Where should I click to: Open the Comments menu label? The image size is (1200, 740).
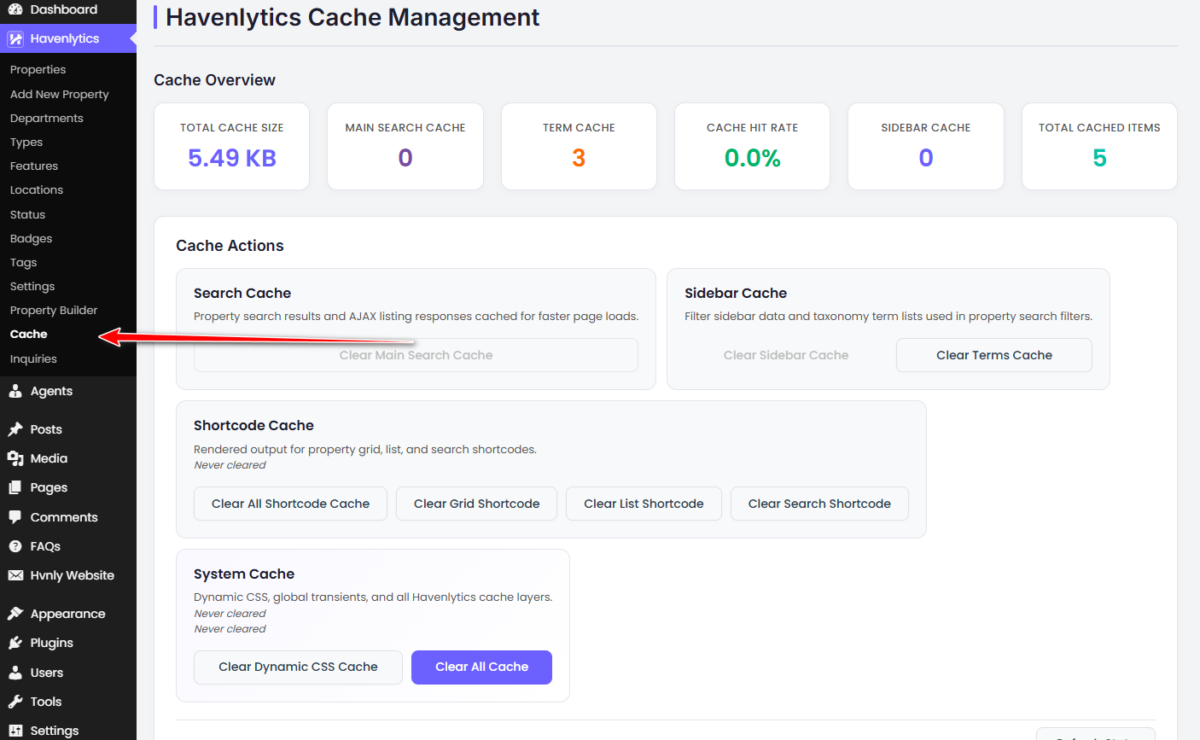pyautogui.click(x=64, y=517)
